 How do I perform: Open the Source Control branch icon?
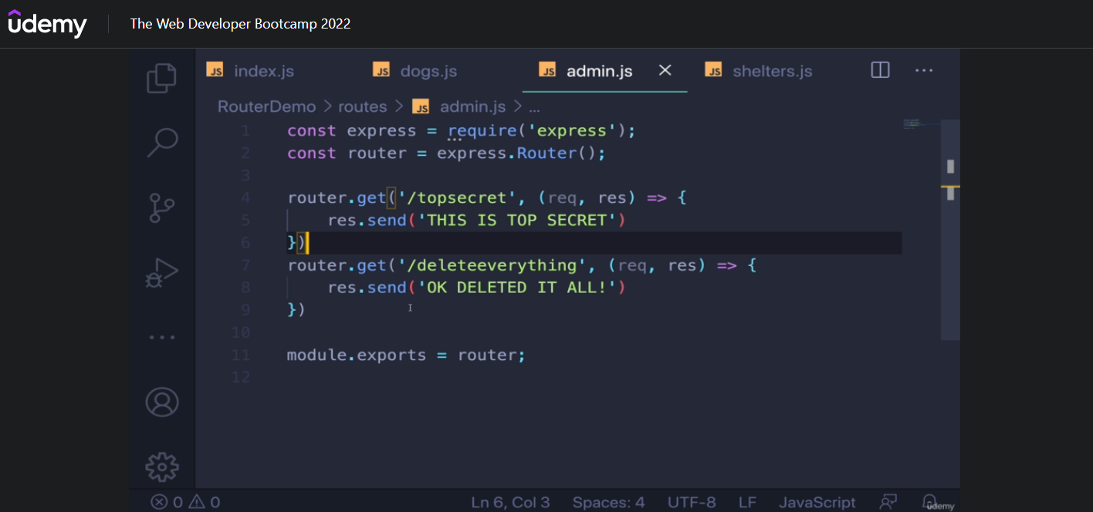[162, 208]
